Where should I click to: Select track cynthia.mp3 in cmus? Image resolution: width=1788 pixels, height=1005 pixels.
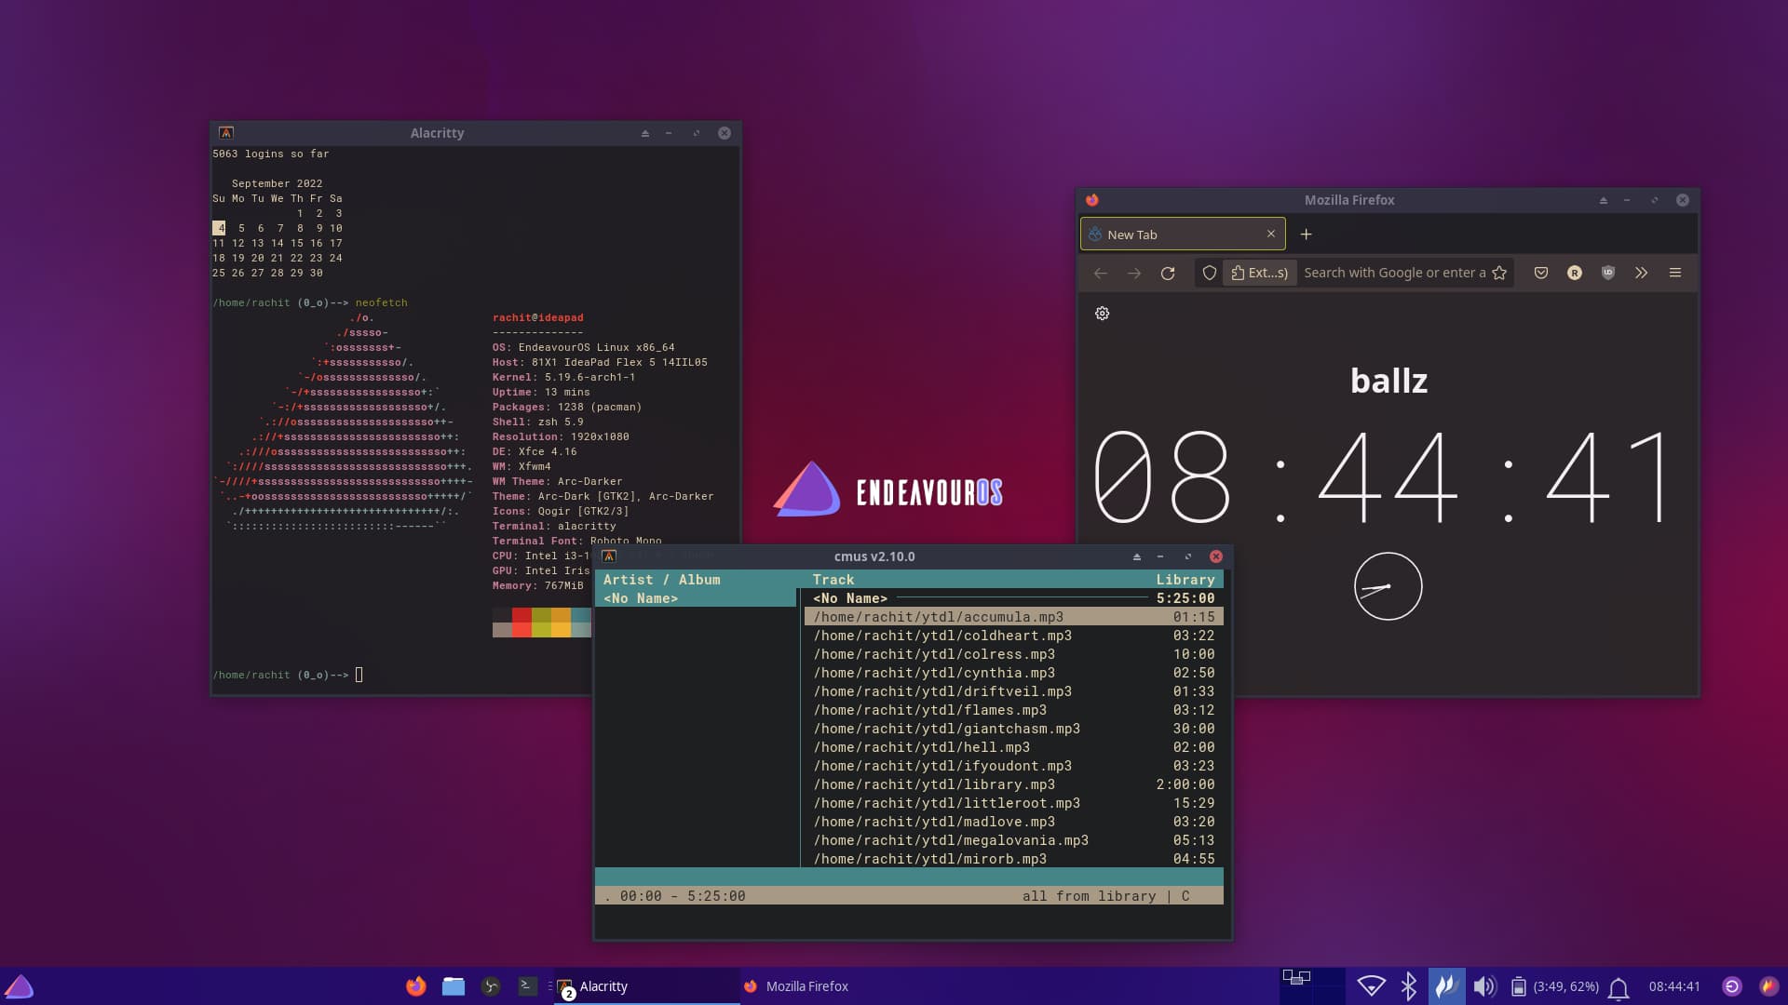[1013, 673]
